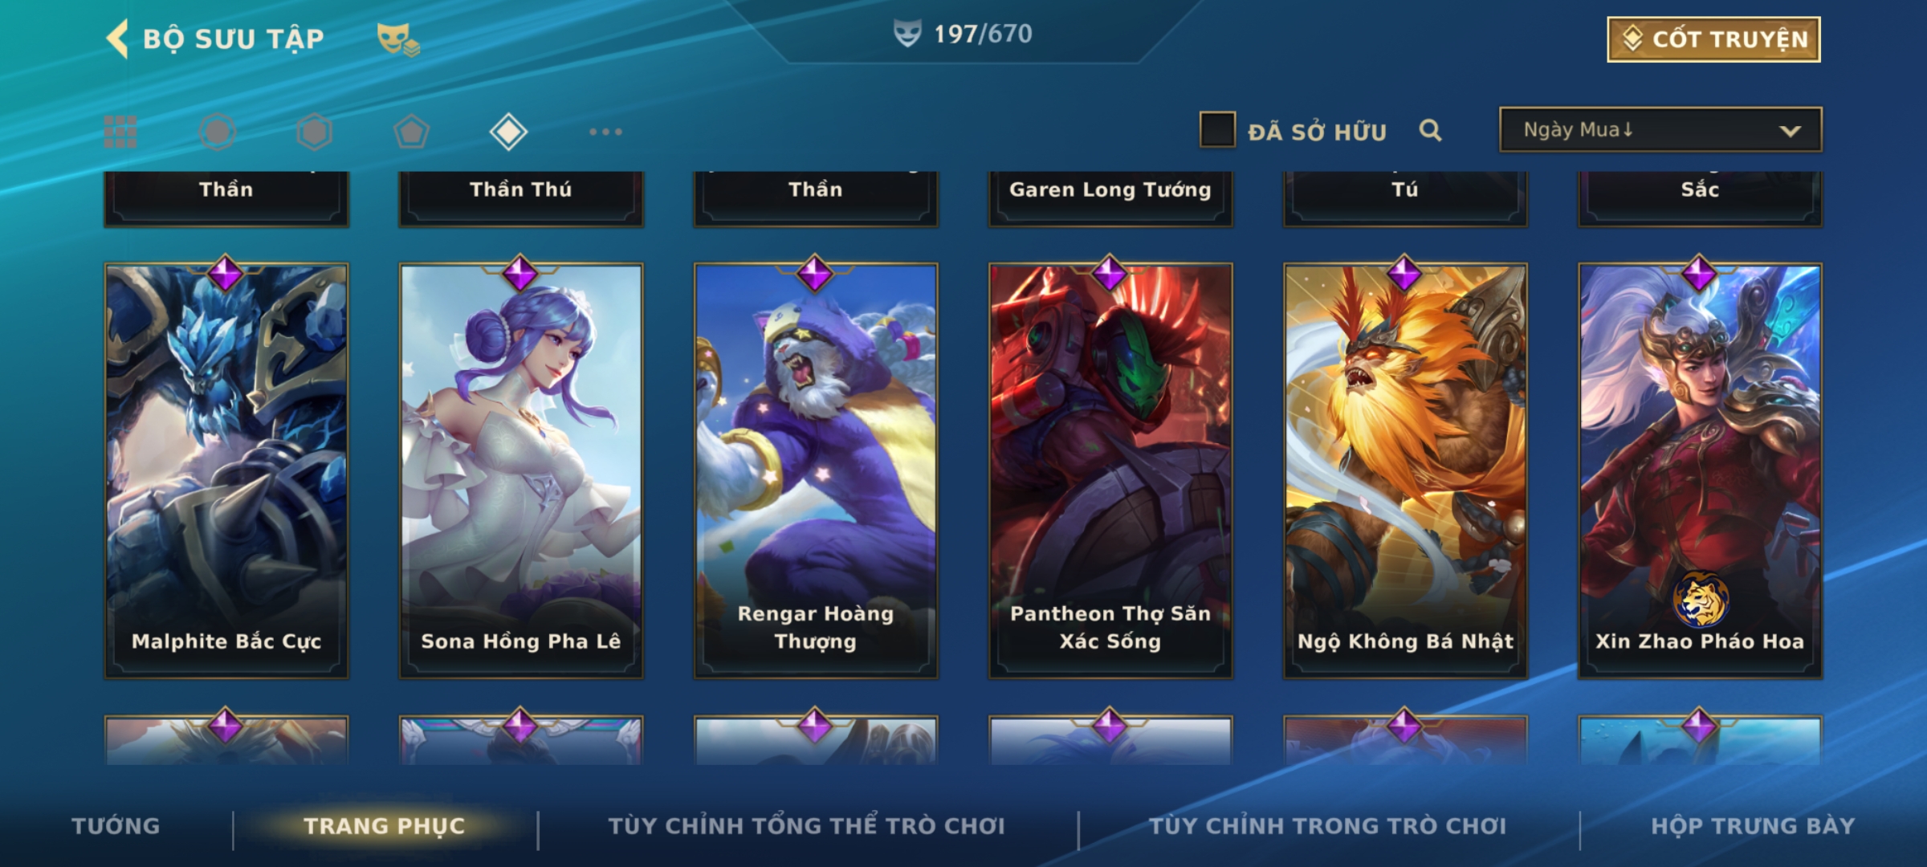Open the search magnifier icon
Screen dimensions: 1927x867
point(1430,130)
